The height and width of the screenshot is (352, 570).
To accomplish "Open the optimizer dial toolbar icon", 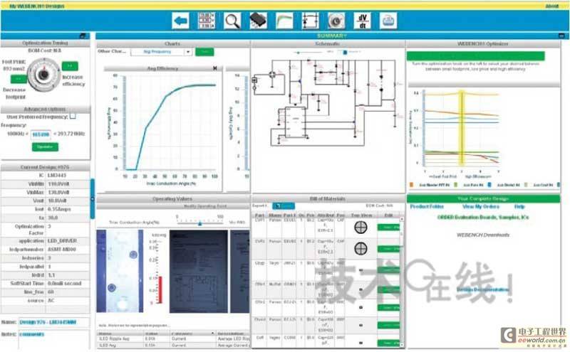I will (336, 21).
